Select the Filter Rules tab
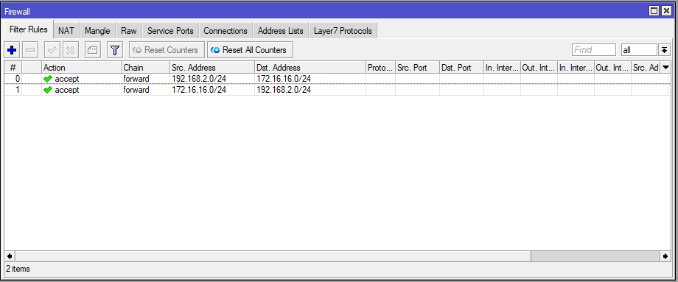Image resolution: width=678 pixels, height=282 pixels. [29, 29]
